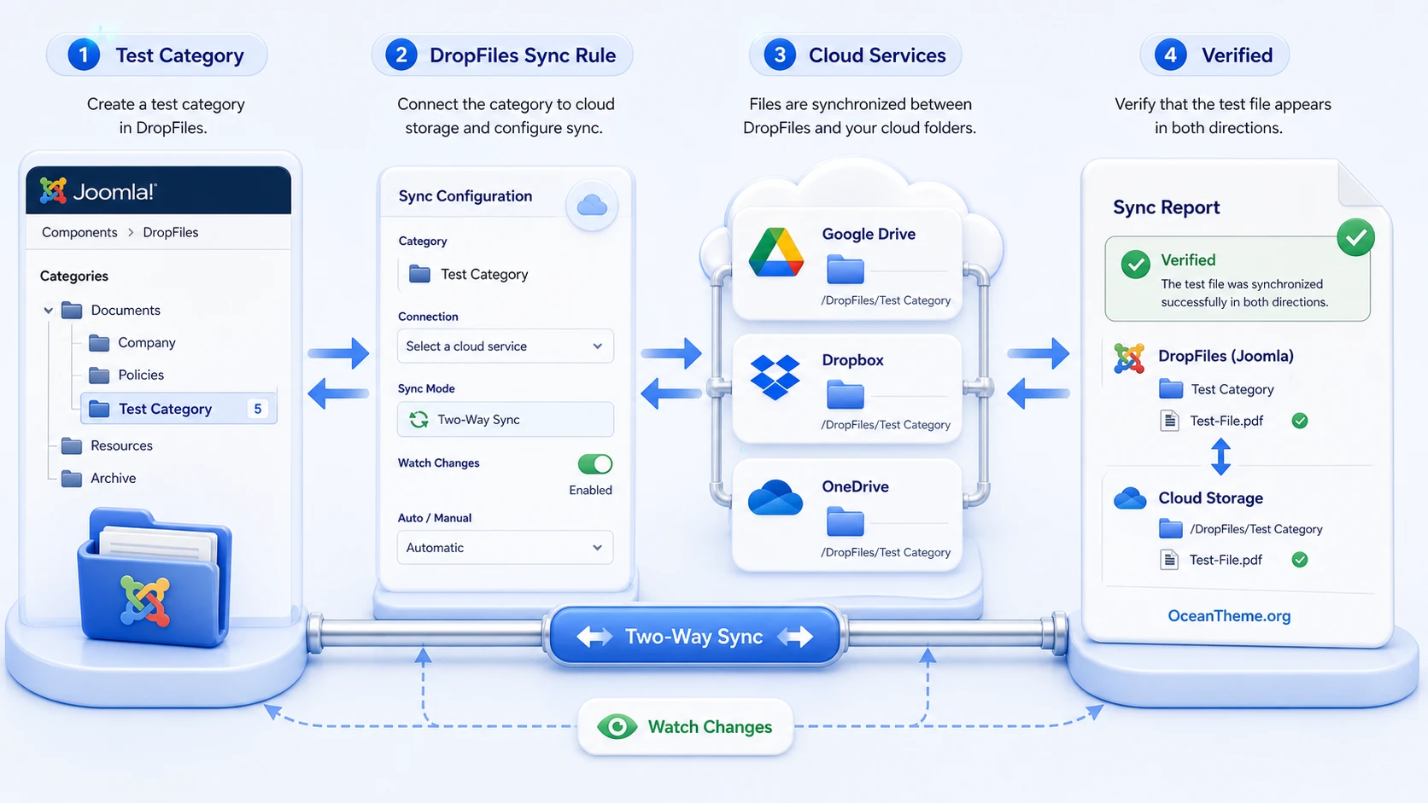This screenshot has height=803, width=1428.
Task: Click the Joomla! logo in the header
Action: (98, 191)
